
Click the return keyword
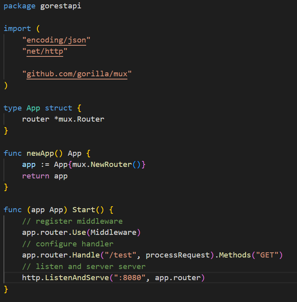click(x=36, y=176)
